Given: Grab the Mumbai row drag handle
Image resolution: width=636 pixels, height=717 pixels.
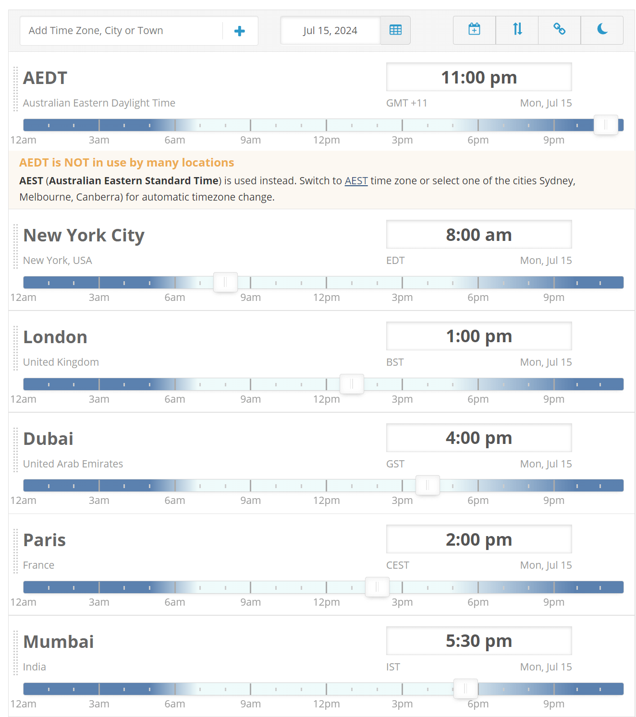Looking at the screenshot, I should 15,653.
